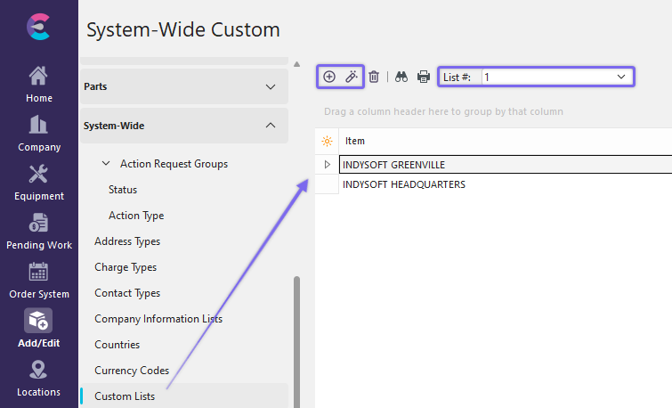Collapse Action Request Groups tree node
This screenshot has width=672, height=408.
[x=106, y=164]
